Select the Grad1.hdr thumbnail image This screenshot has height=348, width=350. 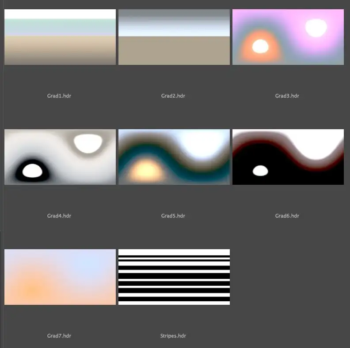click(60, 37)
